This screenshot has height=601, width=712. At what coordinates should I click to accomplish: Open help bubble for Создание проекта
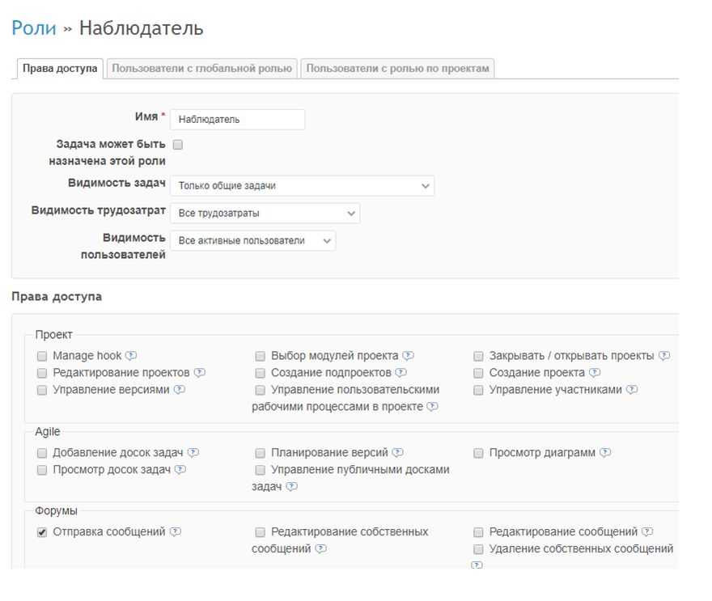tap(595, 373)
